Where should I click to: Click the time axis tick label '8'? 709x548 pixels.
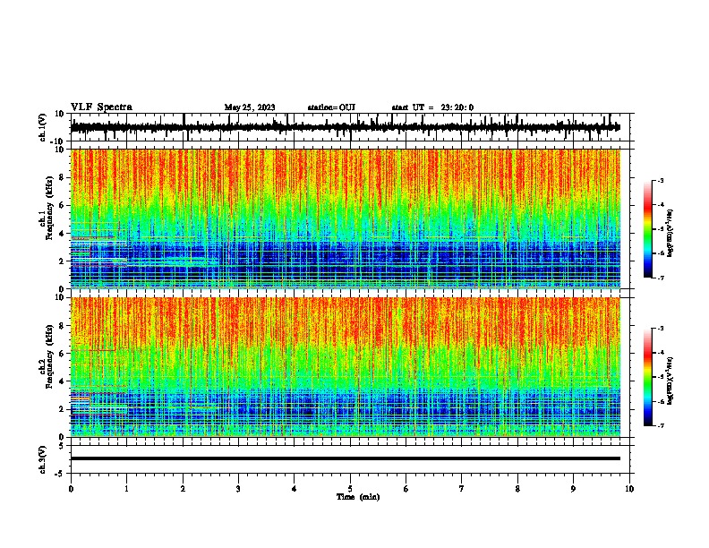tap(517, 489)
